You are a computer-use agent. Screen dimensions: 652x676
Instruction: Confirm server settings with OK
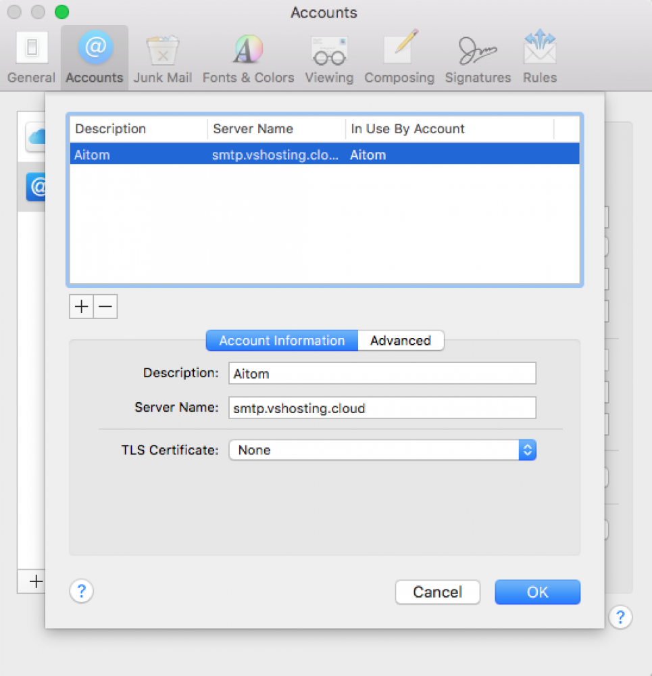point(537,592)
